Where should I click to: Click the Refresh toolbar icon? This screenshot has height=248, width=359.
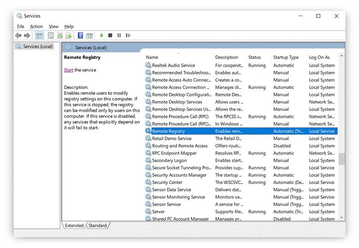60,35
